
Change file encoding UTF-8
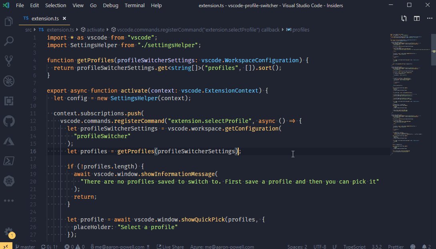coord(320,247)
